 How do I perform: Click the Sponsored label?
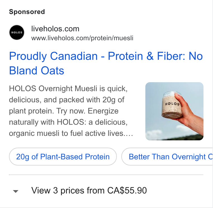point(27,12)
